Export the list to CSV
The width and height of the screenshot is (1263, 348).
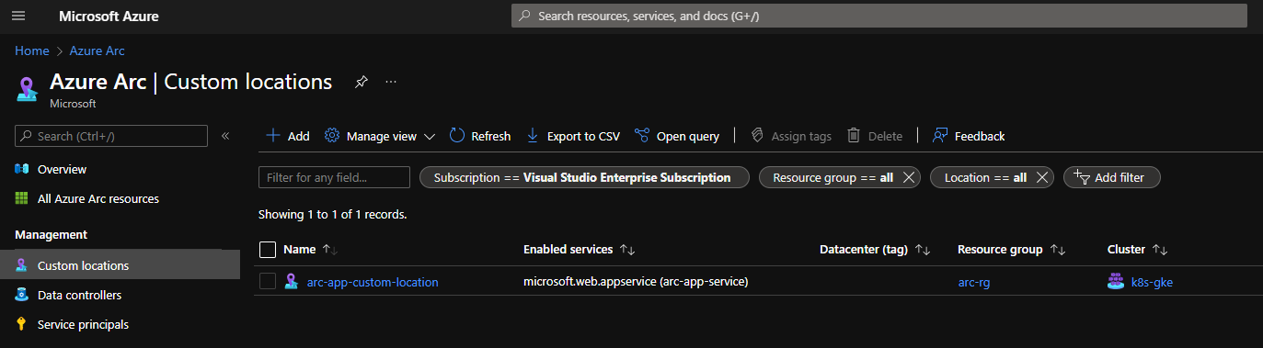573,136
